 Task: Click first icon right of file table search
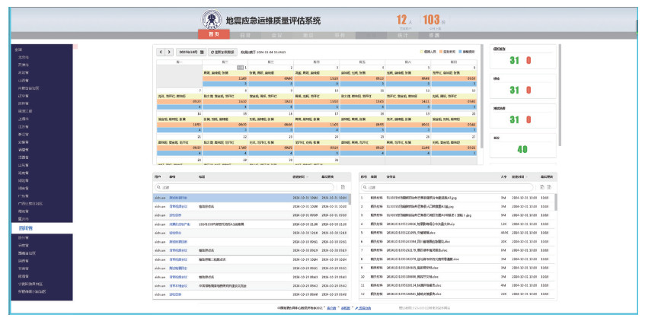click(x=541, y=186)
